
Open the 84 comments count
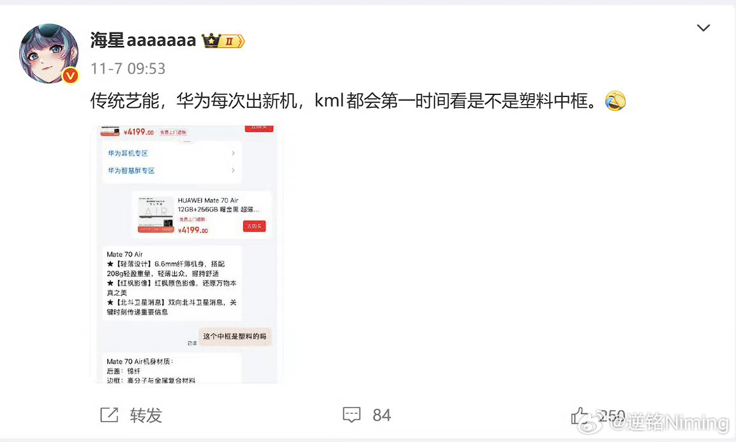(382, 415)
